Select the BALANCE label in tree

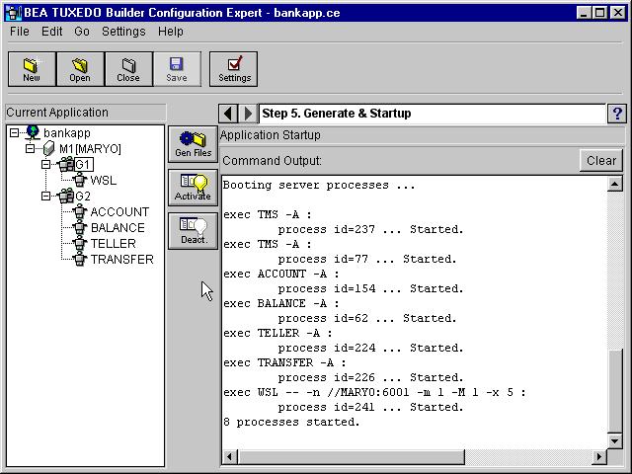118,228
